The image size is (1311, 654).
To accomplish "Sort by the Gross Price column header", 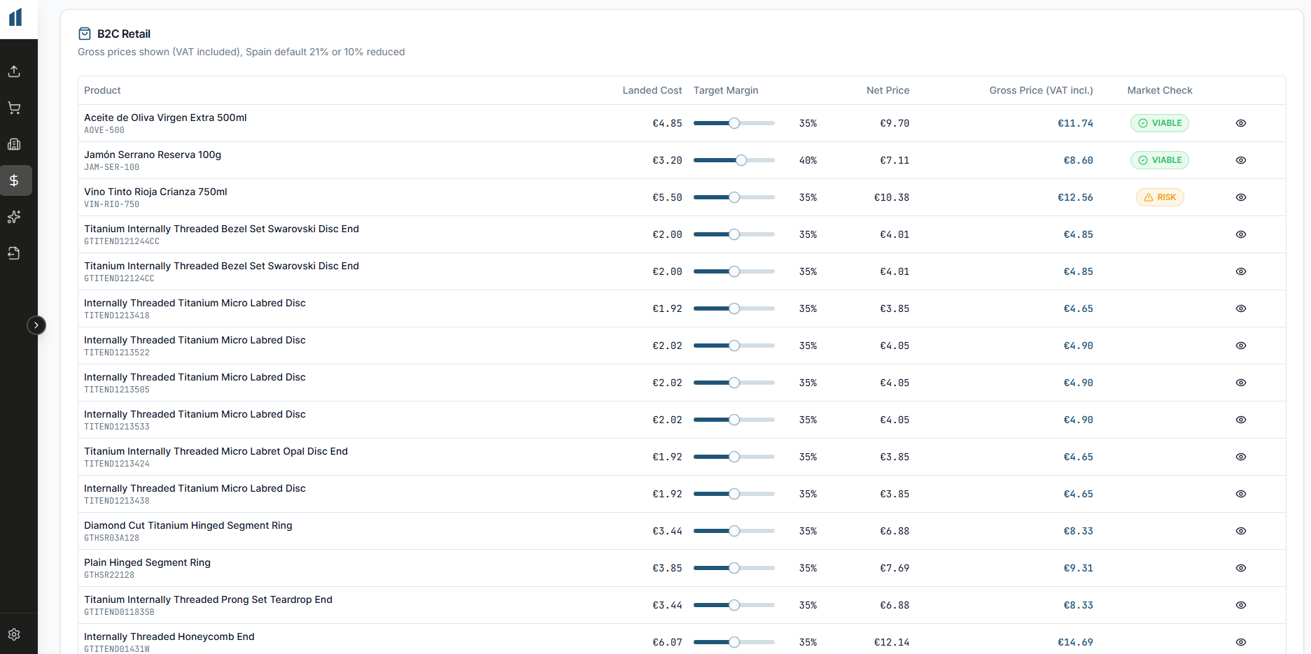I will click(x=1041, y=90).
